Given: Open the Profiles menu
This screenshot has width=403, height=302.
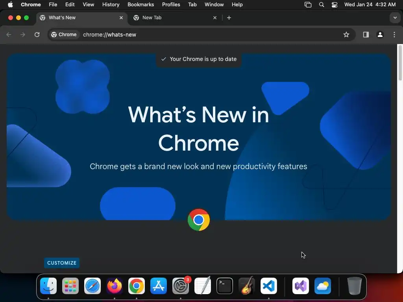Looking at the screenshot, I should click(171, 5).
